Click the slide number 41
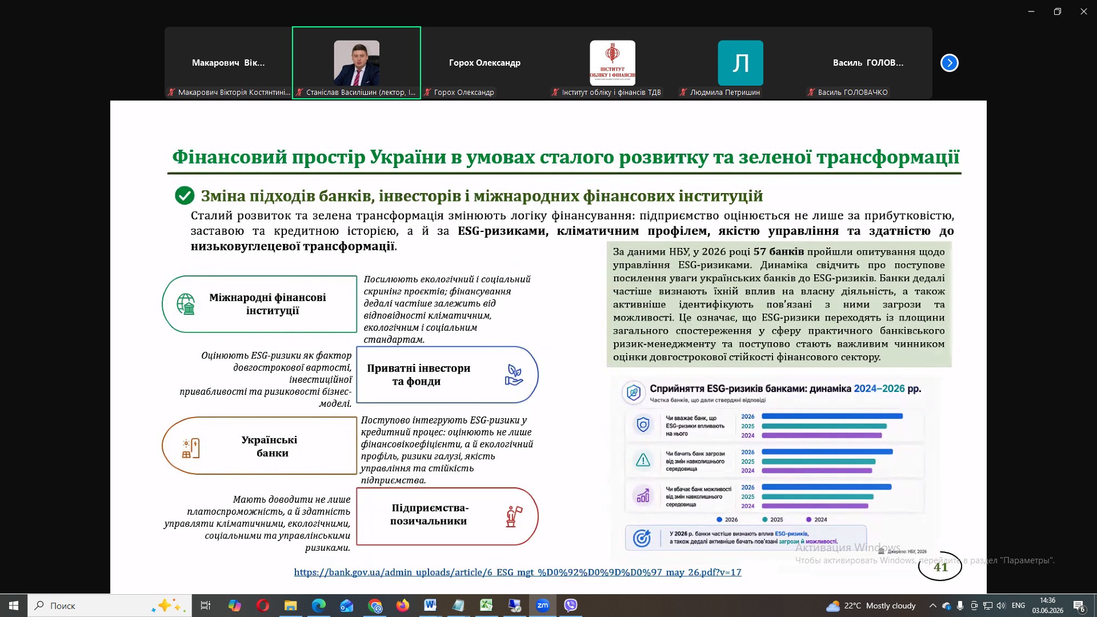The width and height of the screenshot is (1097, 617). [940, 567]
